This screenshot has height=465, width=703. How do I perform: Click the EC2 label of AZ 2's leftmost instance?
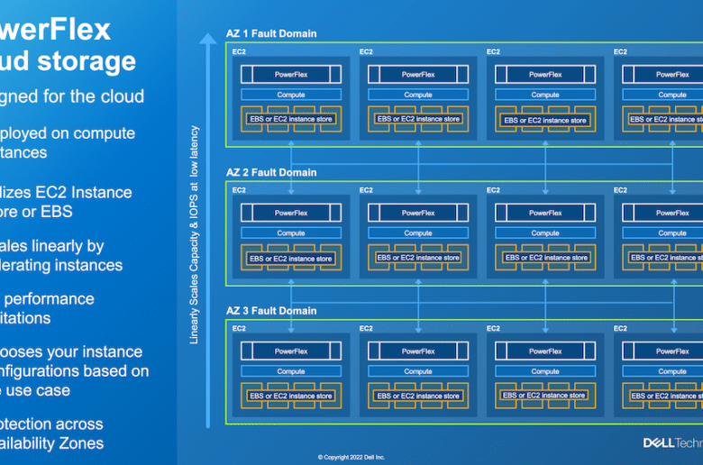click(x=239, y=190)
